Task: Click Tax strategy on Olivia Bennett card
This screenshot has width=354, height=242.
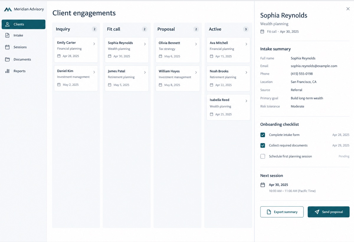Action: pyautogui.click(x=167, y=49)
